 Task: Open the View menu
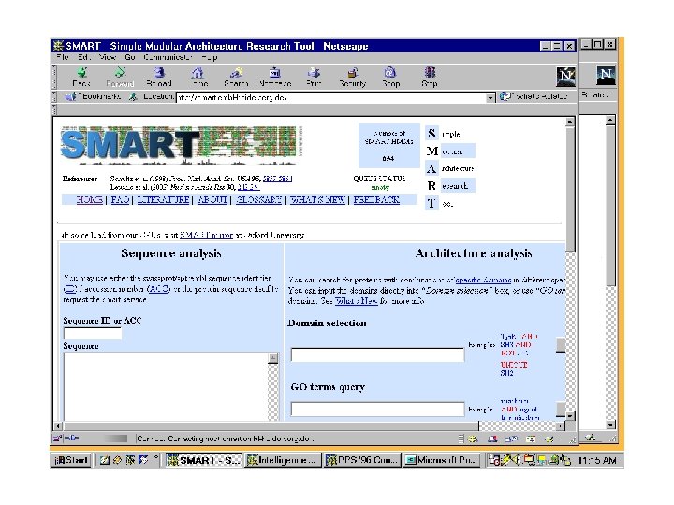[108, 57]
